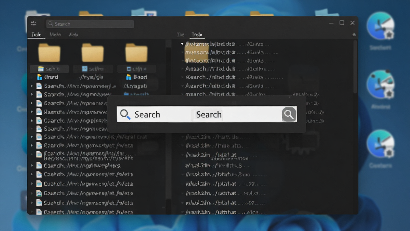Open the first folder thumbnail in the left pane
The height and width of the screenshot is (231, 410).
pyautogui.click(x=49, y=53)
